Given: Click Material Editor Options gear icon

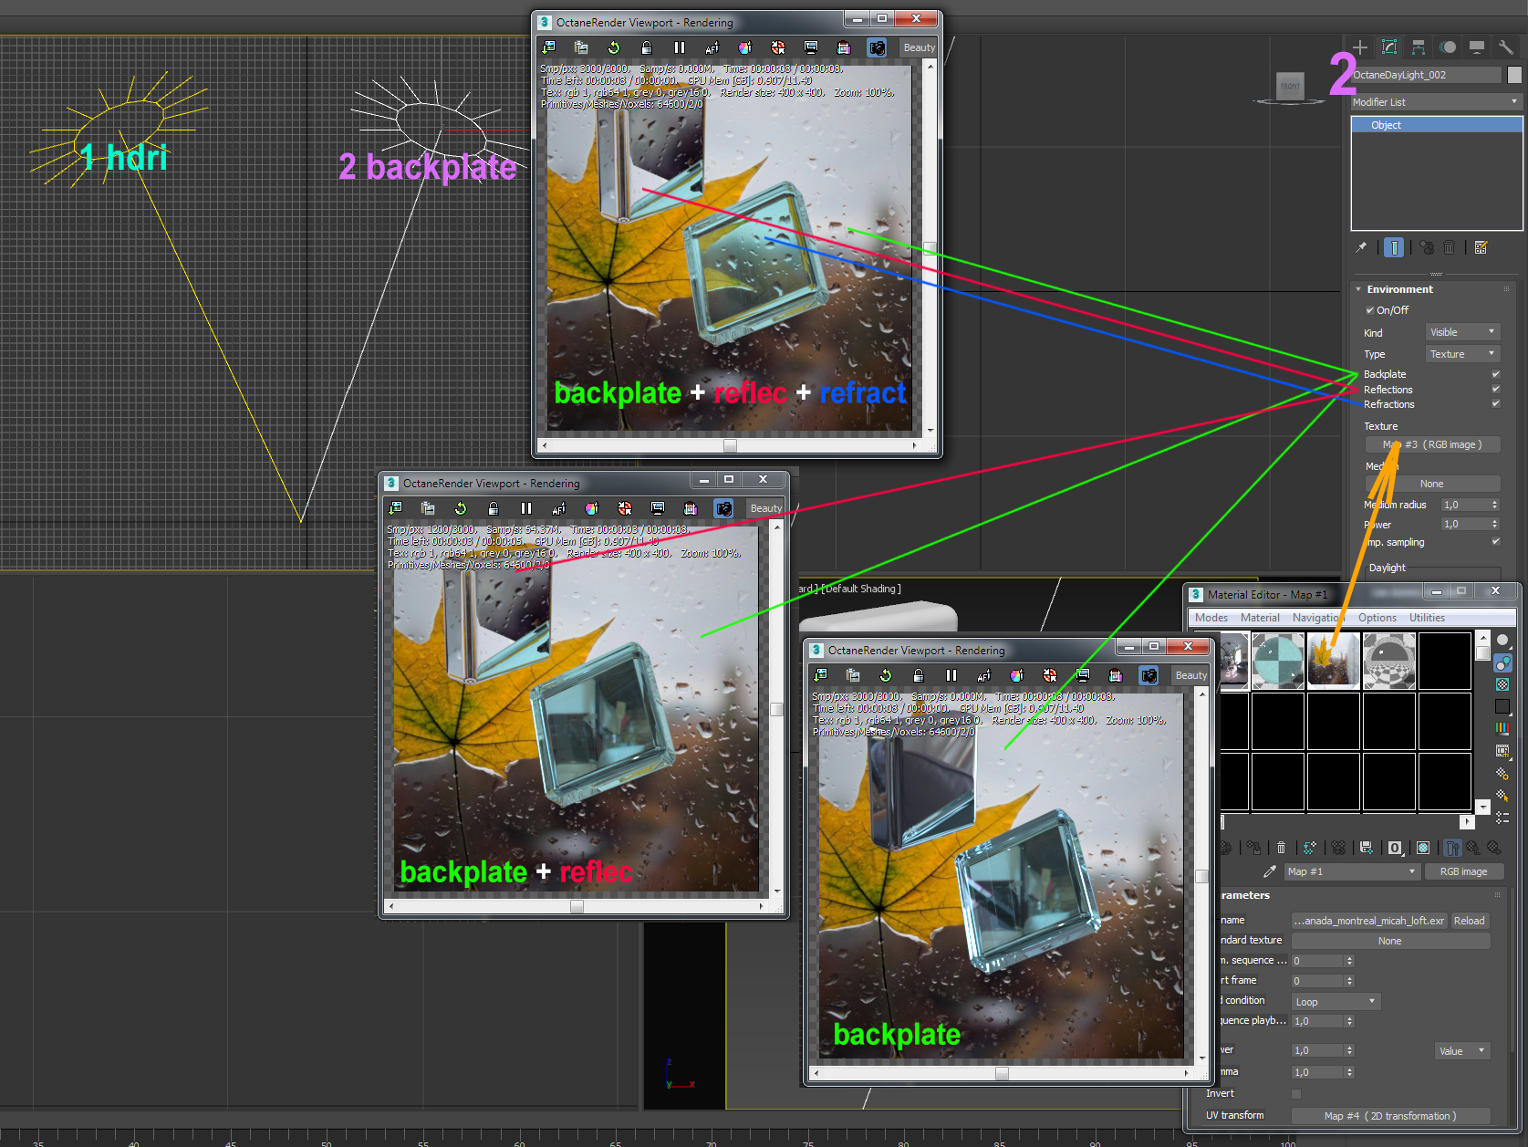Looking at the screenshot, I should [x=1502, y=773].
